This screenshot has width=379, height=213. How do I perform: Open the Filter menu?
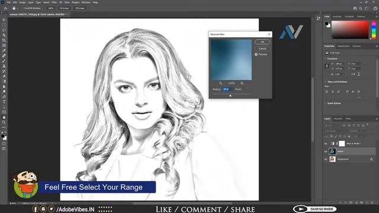(54, 2)
